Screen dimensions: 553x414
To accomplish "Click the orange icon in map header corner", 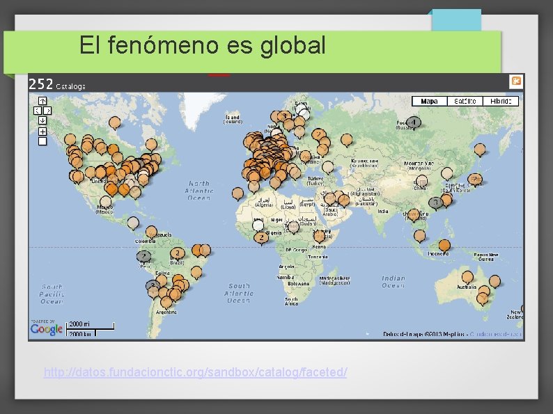I will coord(515,81).
